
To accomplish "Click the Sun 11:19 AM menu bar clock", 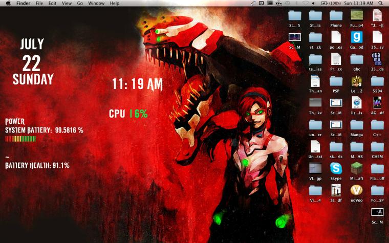I will [x=359, y=3].
